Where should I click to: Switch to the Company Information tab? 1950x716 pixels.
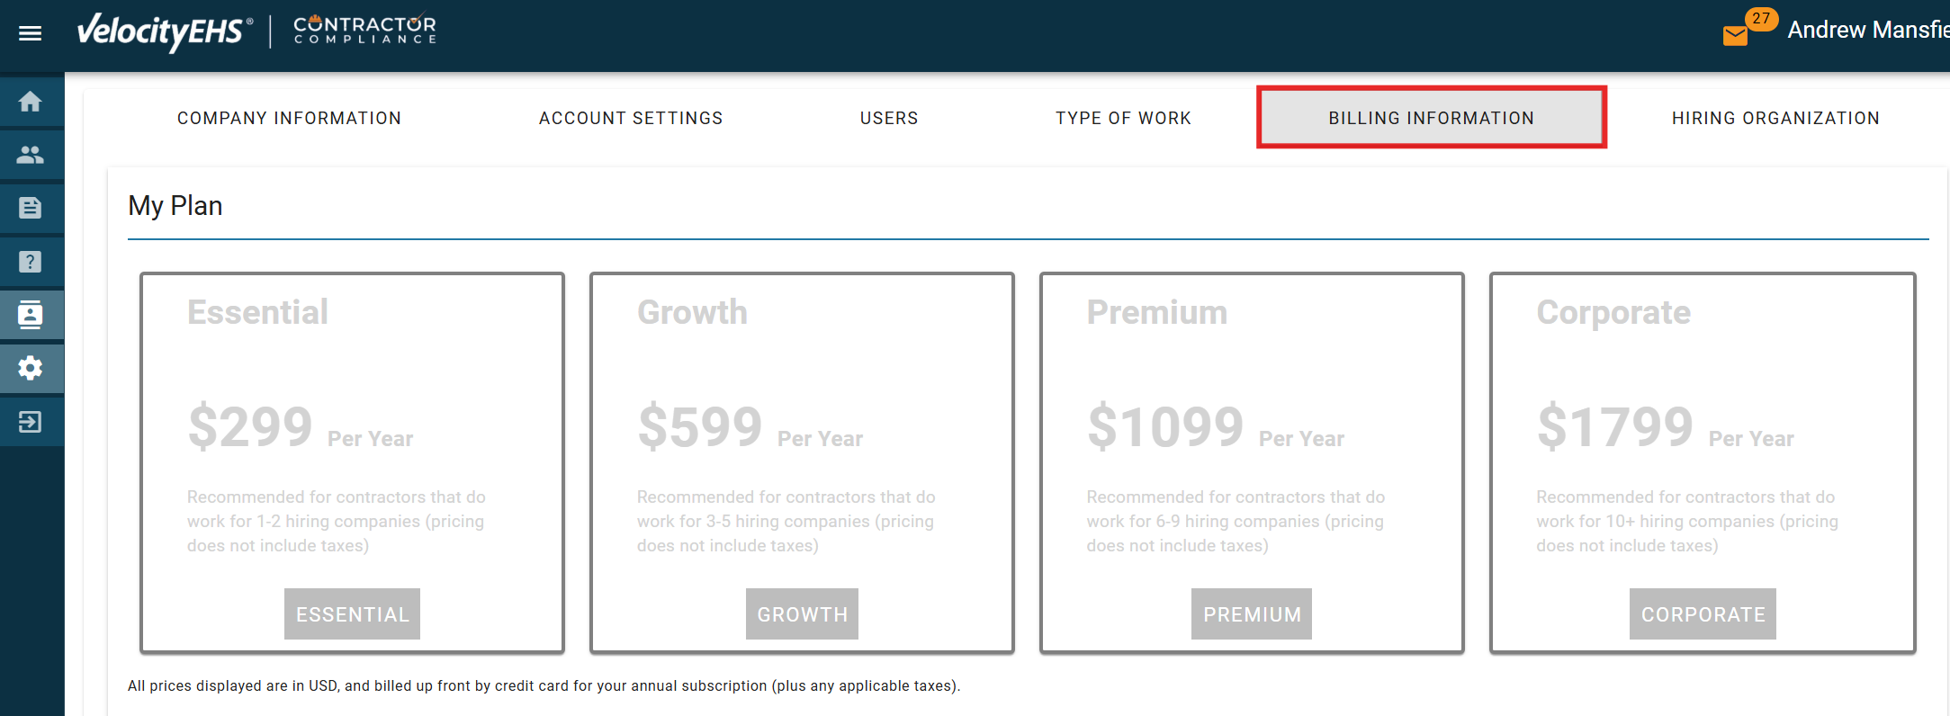pyautogui.click(x=289, y=118)
